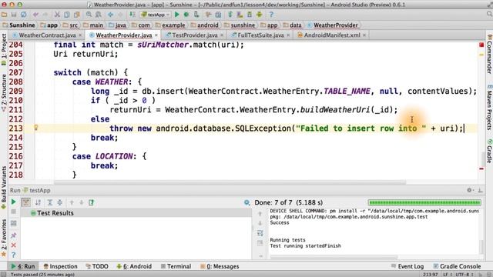Screen dimensions: 493x277
Task: Click the Save All toolbar icon
Action: 14,15
